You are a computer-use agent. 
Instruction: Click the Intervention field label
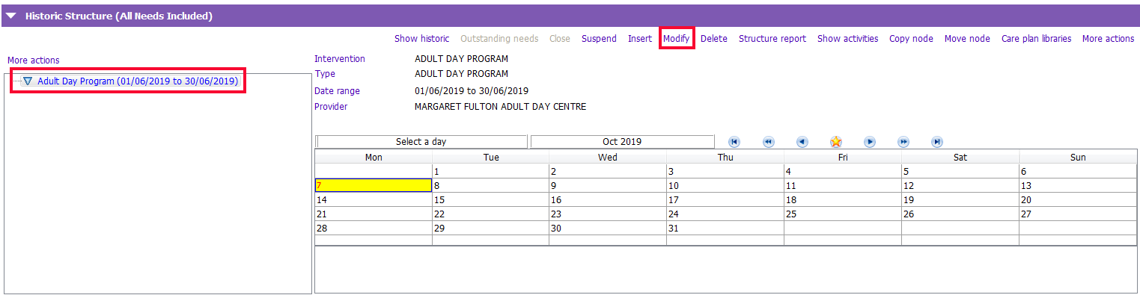[340, 59]
